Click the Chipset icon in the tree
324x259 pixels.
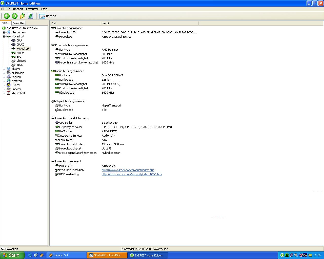click(x=13, y=61)
